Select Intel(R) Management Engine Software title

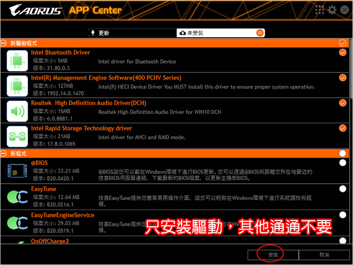tap(106, 78)
